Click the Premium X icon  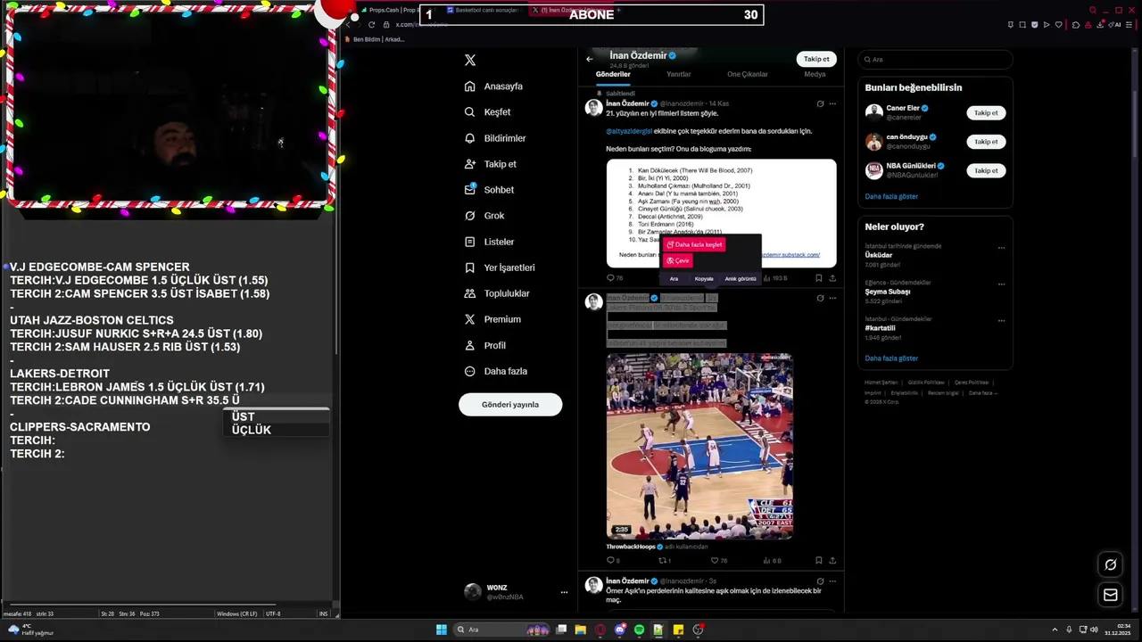[470, 319]
